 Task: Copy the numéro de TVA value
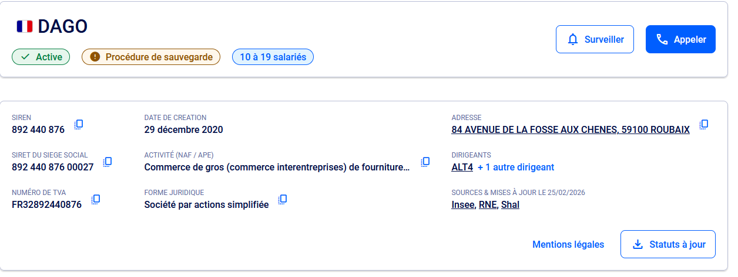coord(96,199)
